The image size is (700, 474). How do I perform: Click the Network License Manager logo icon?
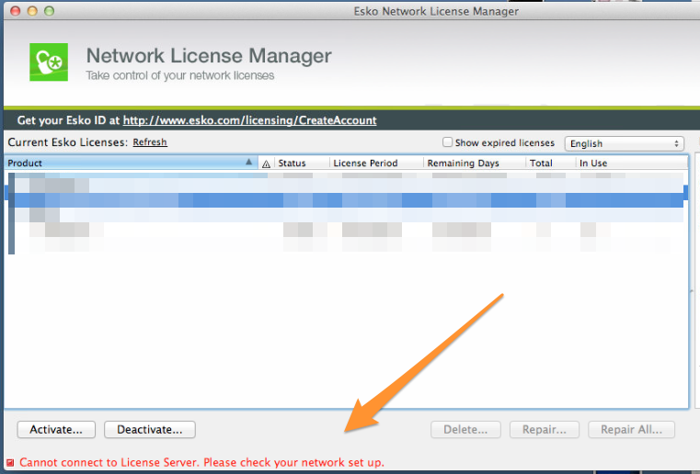tap(48, 63)
